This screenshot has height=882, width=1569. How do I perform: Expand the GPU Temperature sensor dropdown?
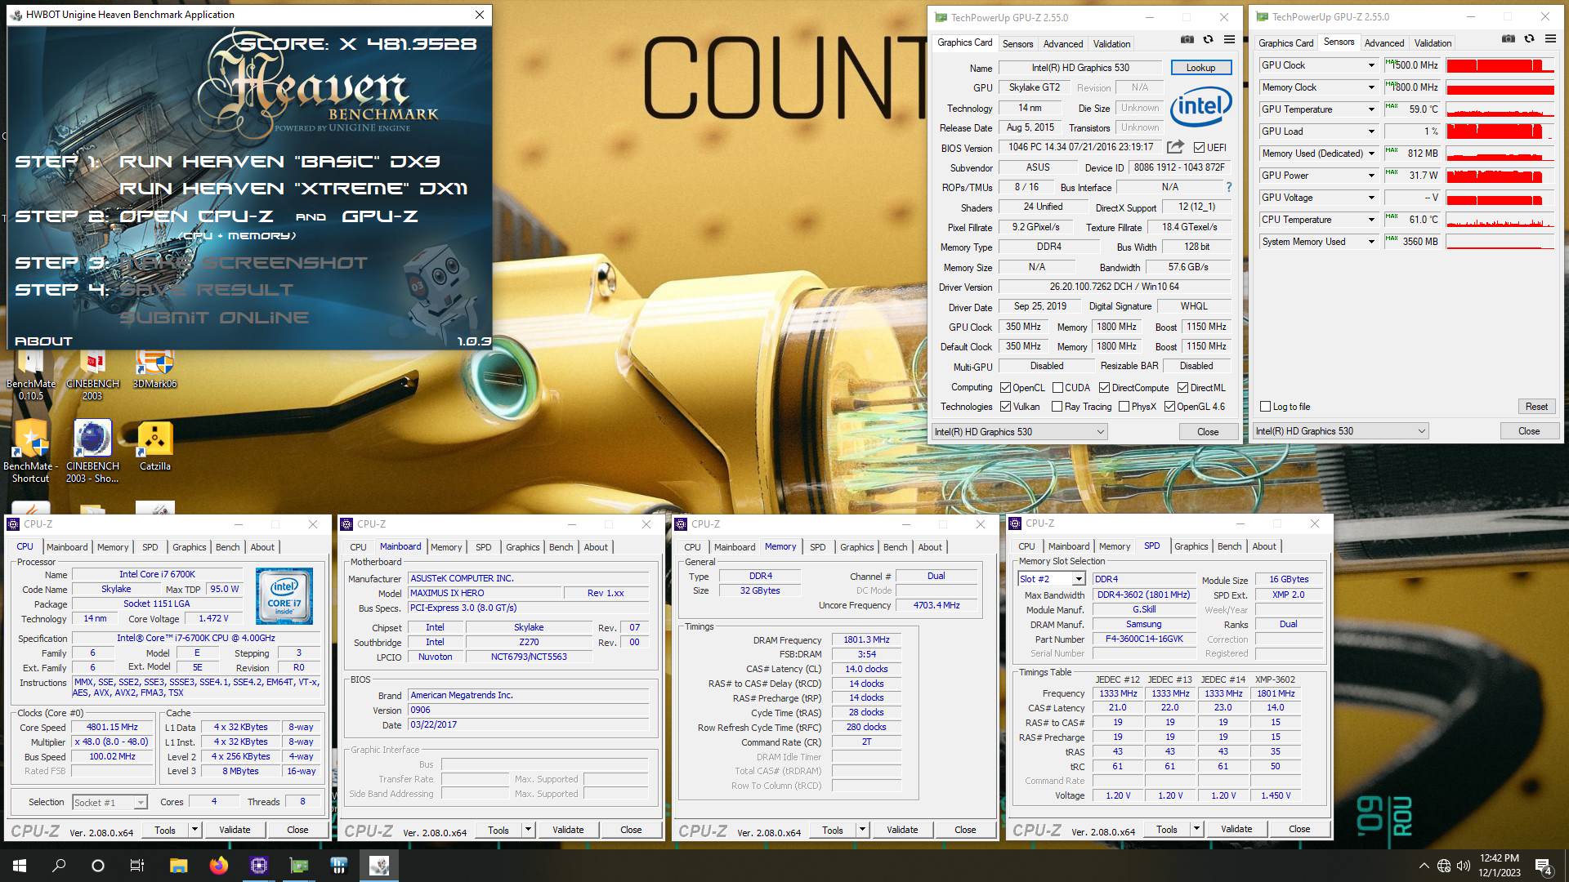click(1371, 109)
